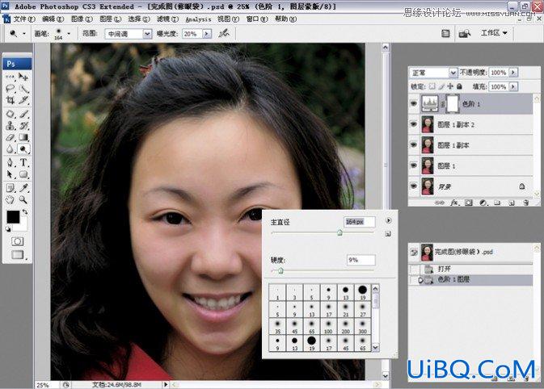Select the Lasso tool
The width and height of the screenshot is (544, 389).
click(x=10, y=88)
